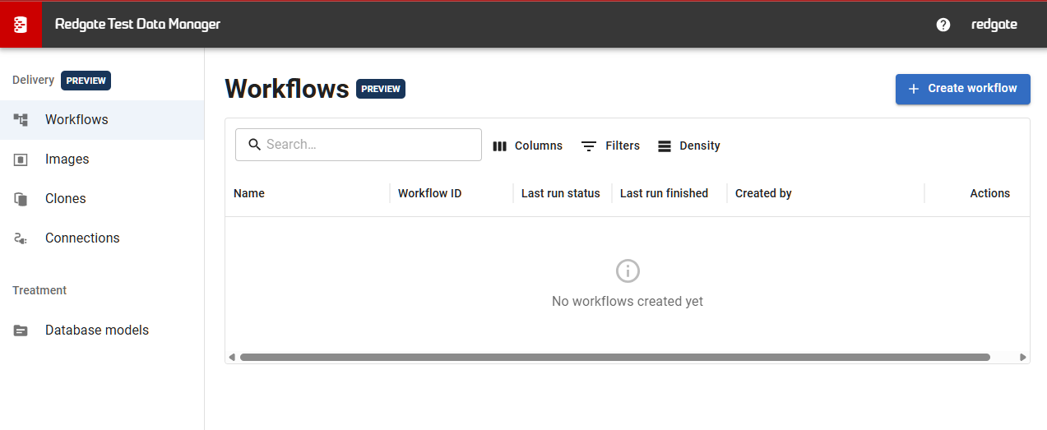1047x430 pixels.
Task: Sort by Last run status column
Action: click(x=560, y=193)
